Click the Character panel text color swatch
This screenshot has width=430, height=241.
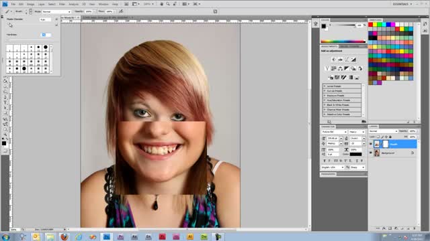(355, 155)
